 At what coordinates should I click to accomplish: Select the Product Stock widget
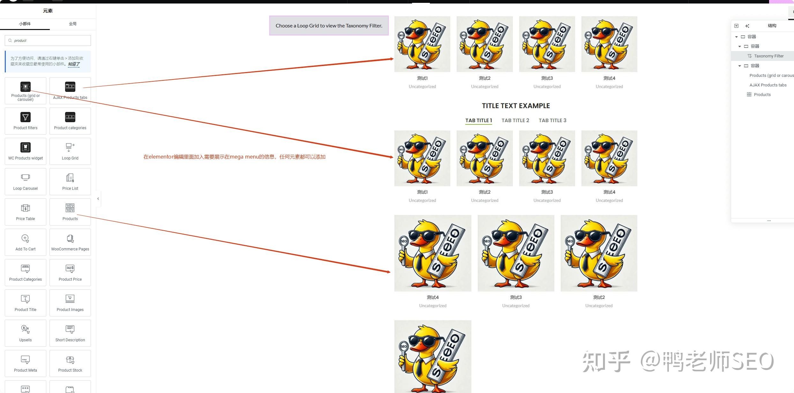(70, 363)
